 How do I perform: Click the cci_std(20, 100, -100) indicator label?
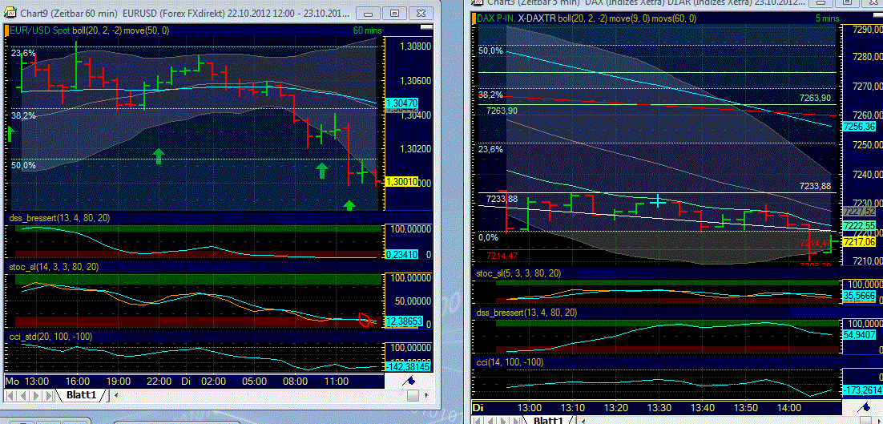[x=50, y=336]
